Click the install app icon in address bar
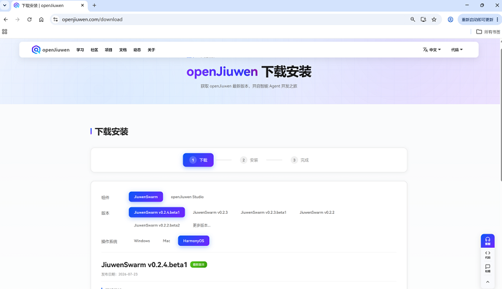This screenshot has height=289, width=502. click(423, 19)
